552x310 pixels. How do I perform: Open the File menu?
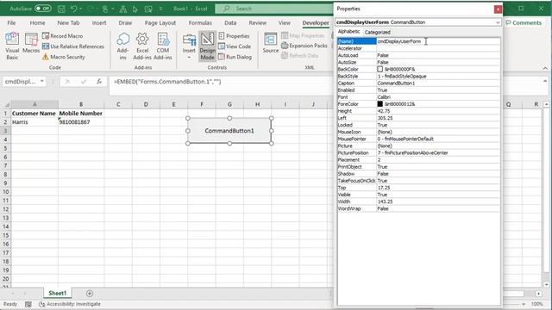pos(11,23)
